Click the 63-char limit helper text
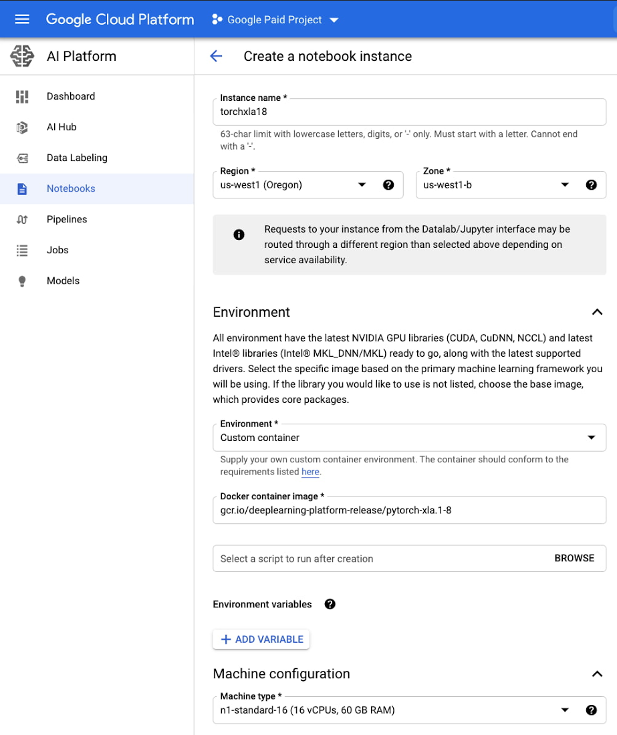Image resolution: width=617 pixels, height=735 pixels. 398,140
